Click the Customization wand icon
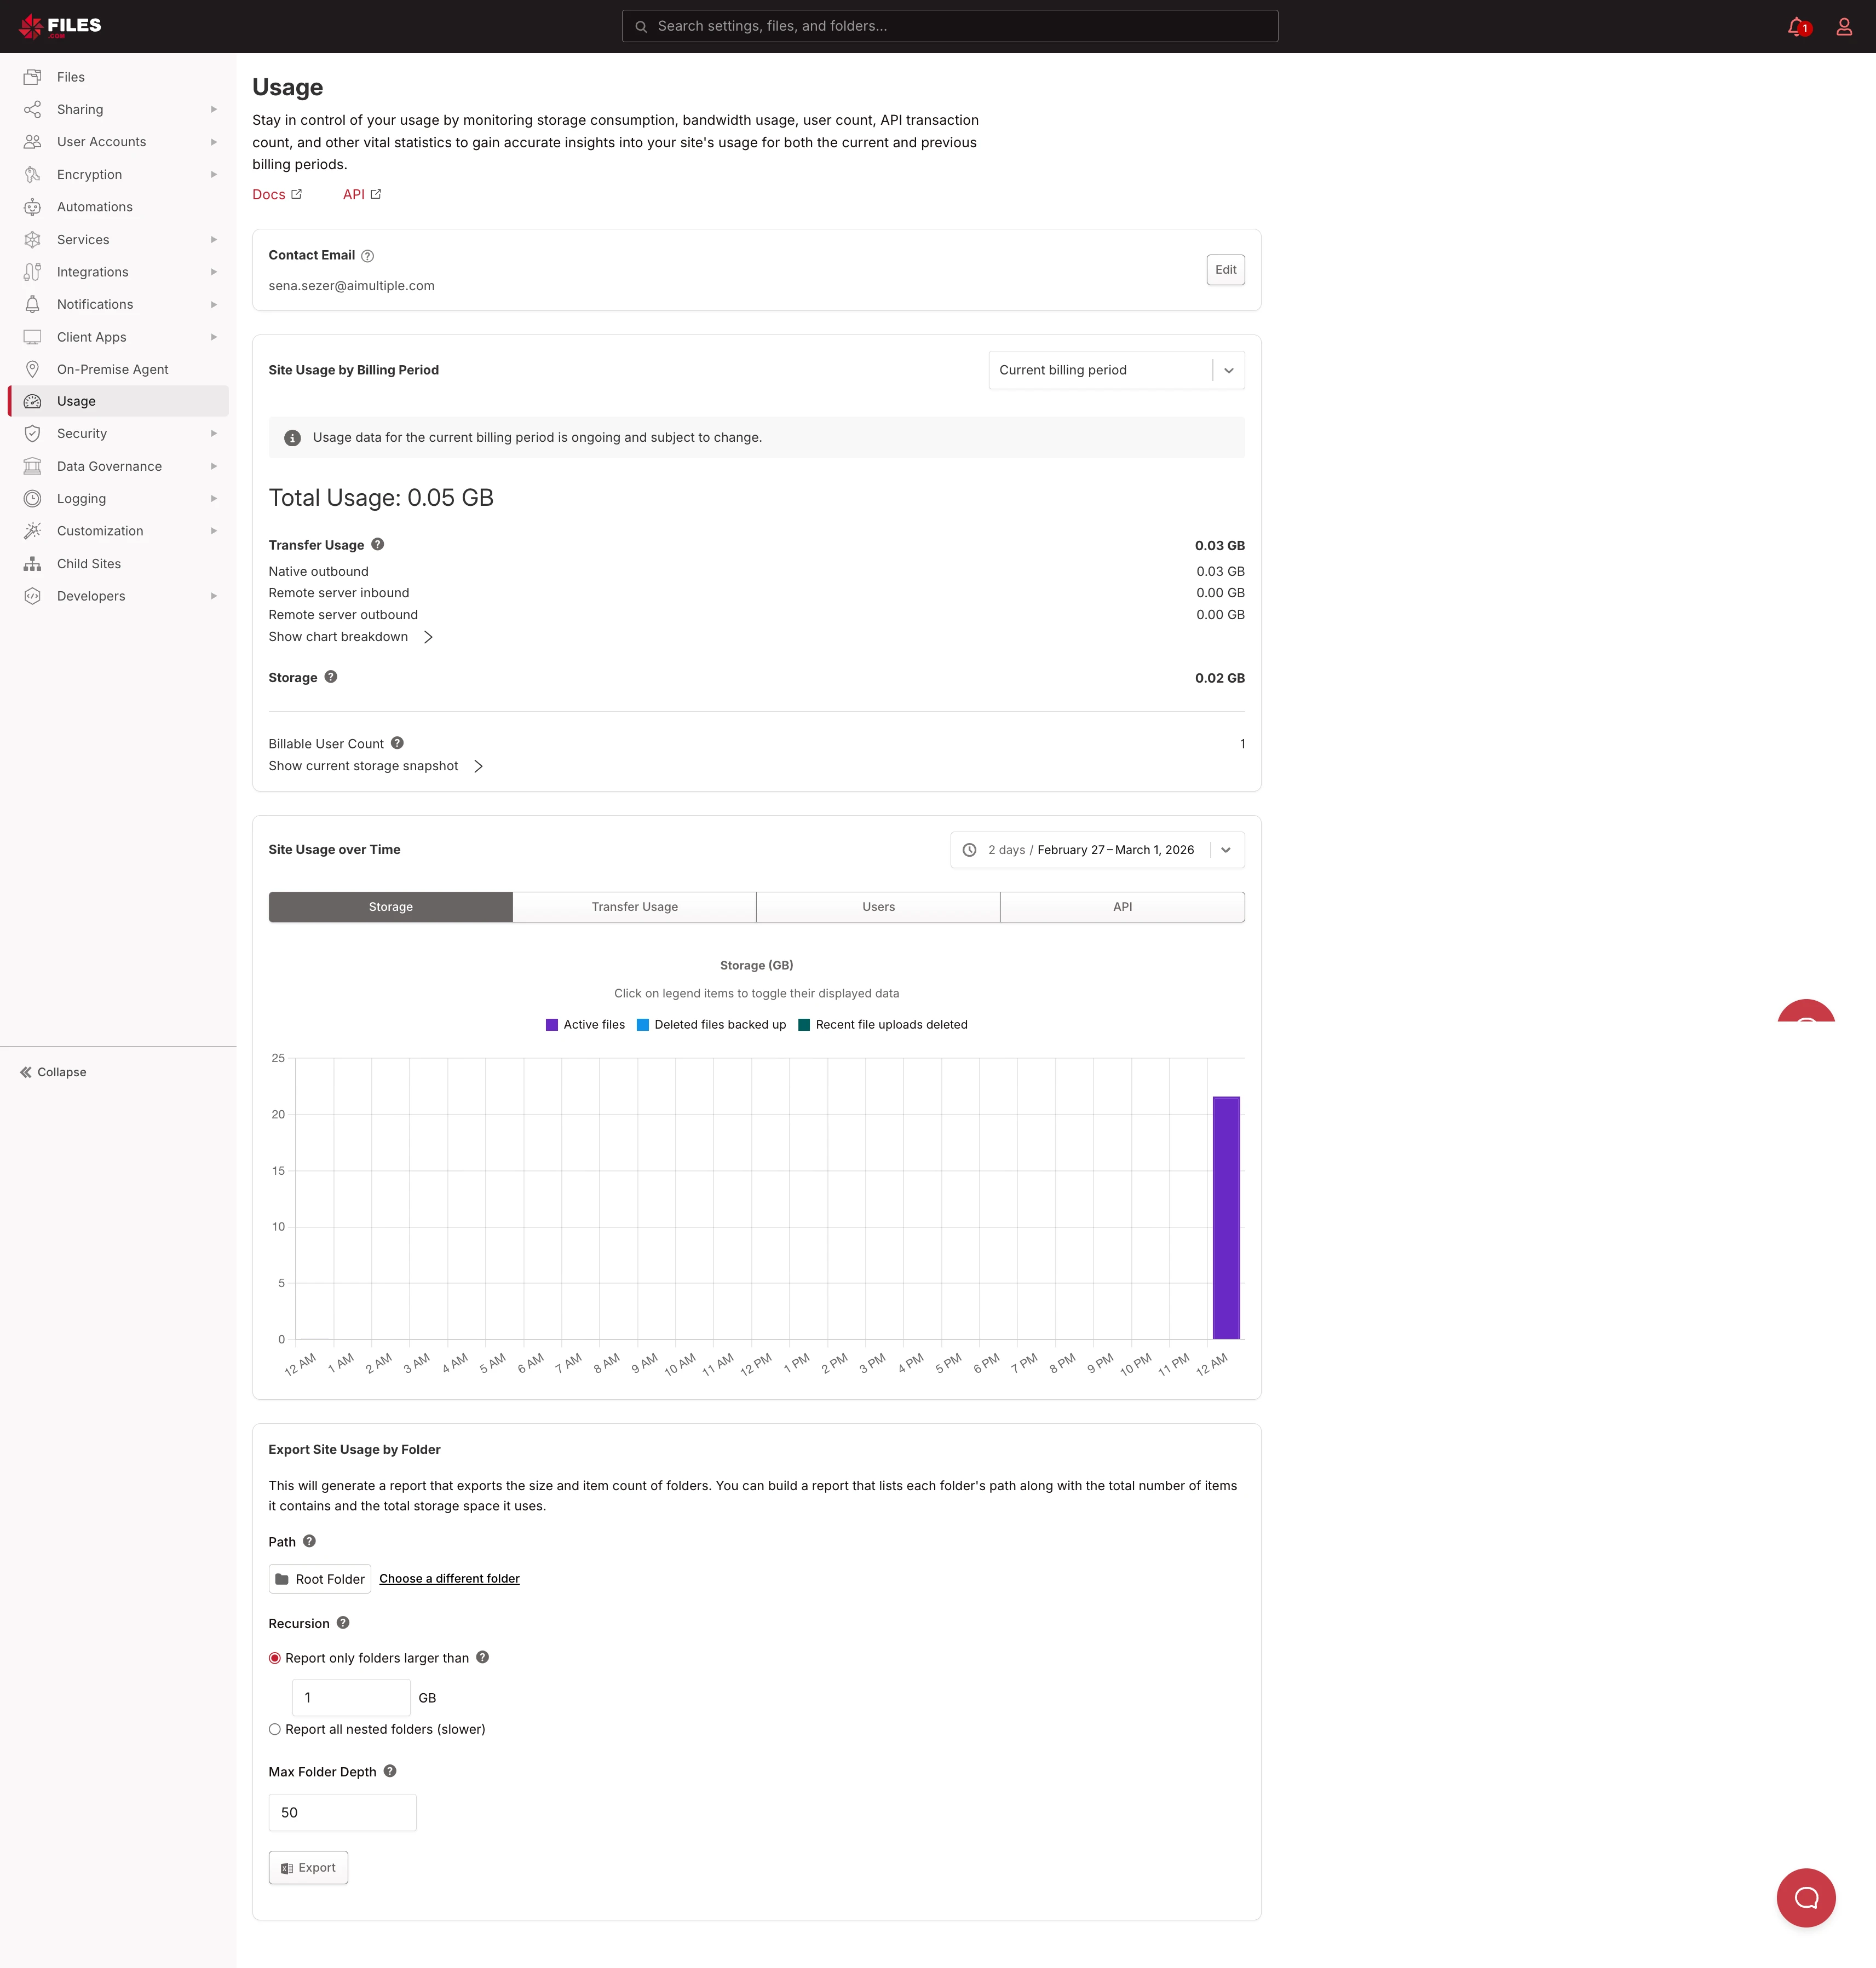 [x=33, y=530]
